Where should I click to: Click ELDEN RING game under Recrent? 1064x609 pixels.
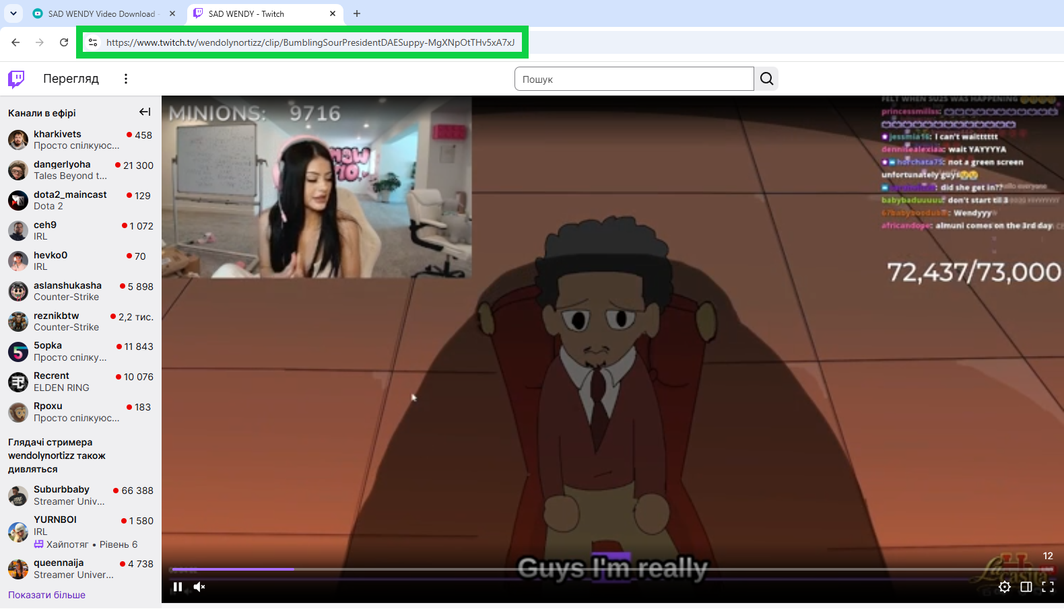tap(61, 388)
